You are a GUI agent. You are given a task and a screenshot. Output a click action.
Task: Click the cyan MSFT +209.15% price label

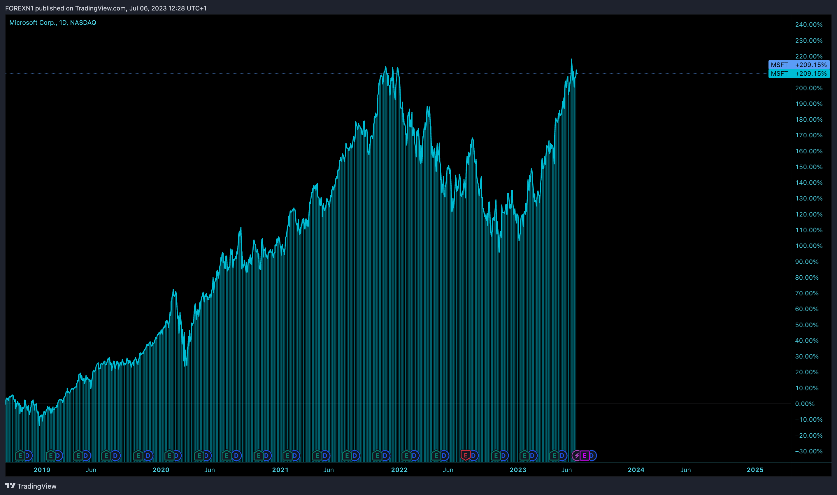pos(799,73)
